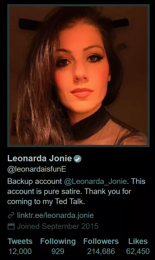
Task: Click the calendar joined-date icon
Action: click(x=11, y=226)
